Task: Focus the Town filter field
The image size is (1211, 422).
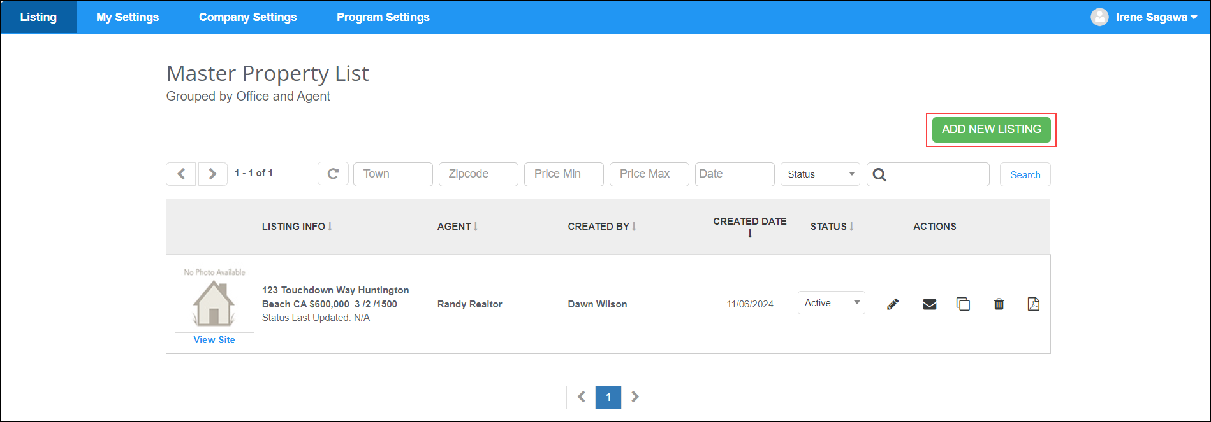Action: pos(393,174)
